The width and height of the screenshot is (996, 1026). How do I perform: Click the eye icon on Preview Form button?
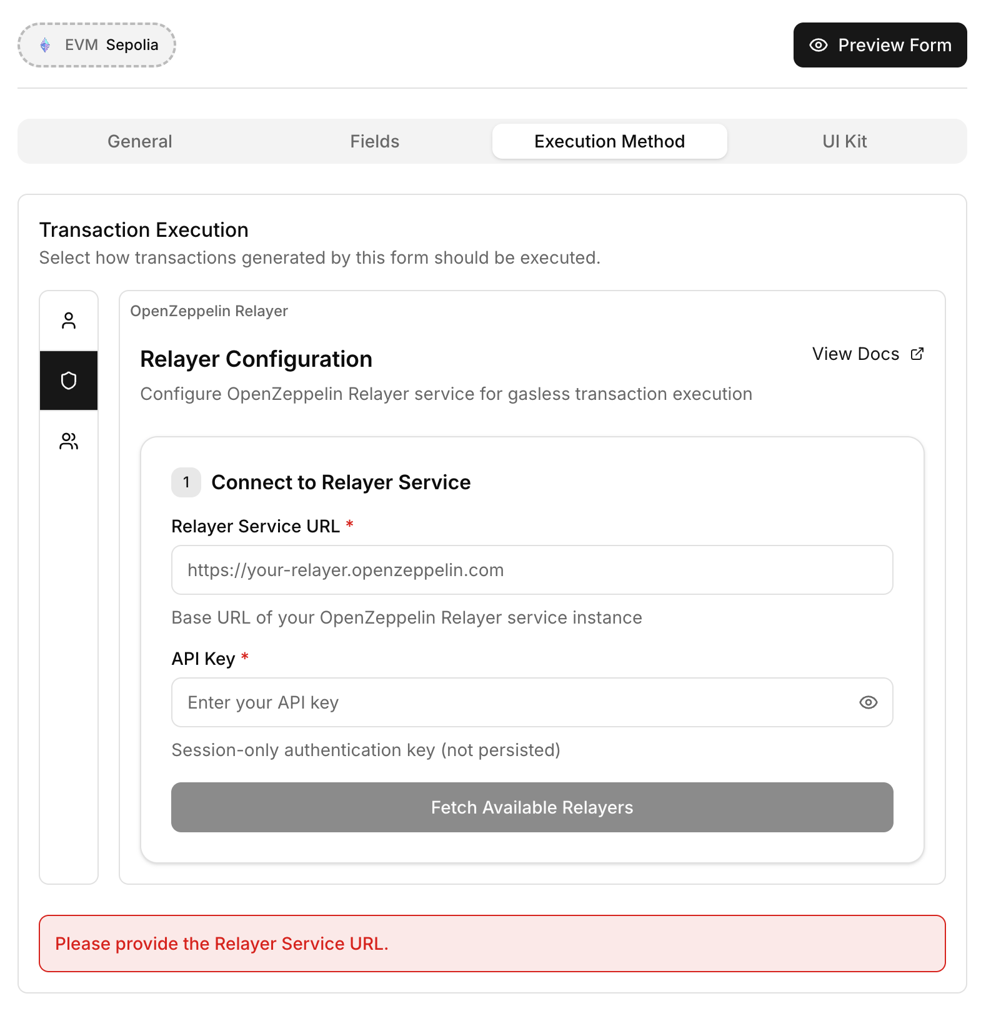tap(819, 45)
